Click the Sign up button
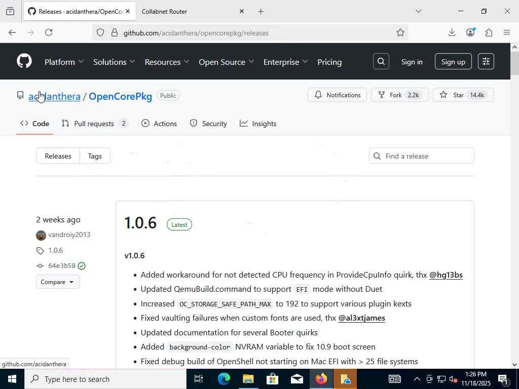 [453, 61]
